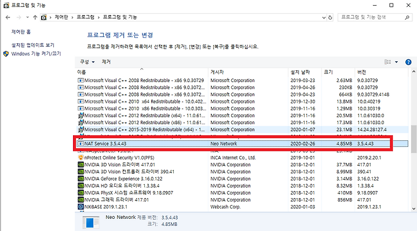Sort by the 설치 날짜 column header
The height and width of the screenshot is (231, 417).
coord(305,72)
